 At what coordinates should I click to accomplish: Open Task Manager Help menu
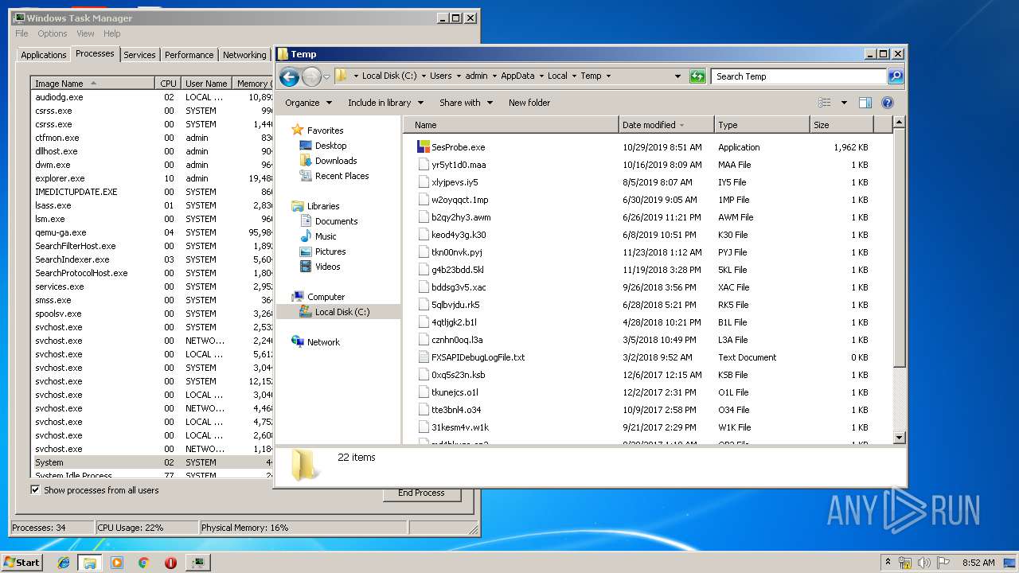pos(112,33)
